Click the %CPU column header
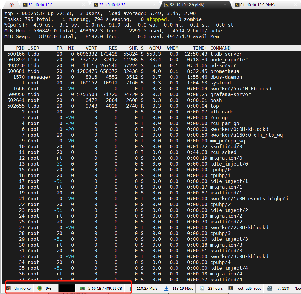The width and height of the screenshot is (301, 294). (x=155, y=48)
